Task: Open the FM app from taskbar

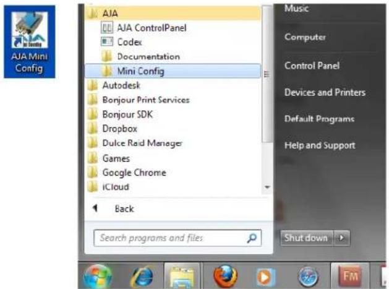Action: point(350,276)
